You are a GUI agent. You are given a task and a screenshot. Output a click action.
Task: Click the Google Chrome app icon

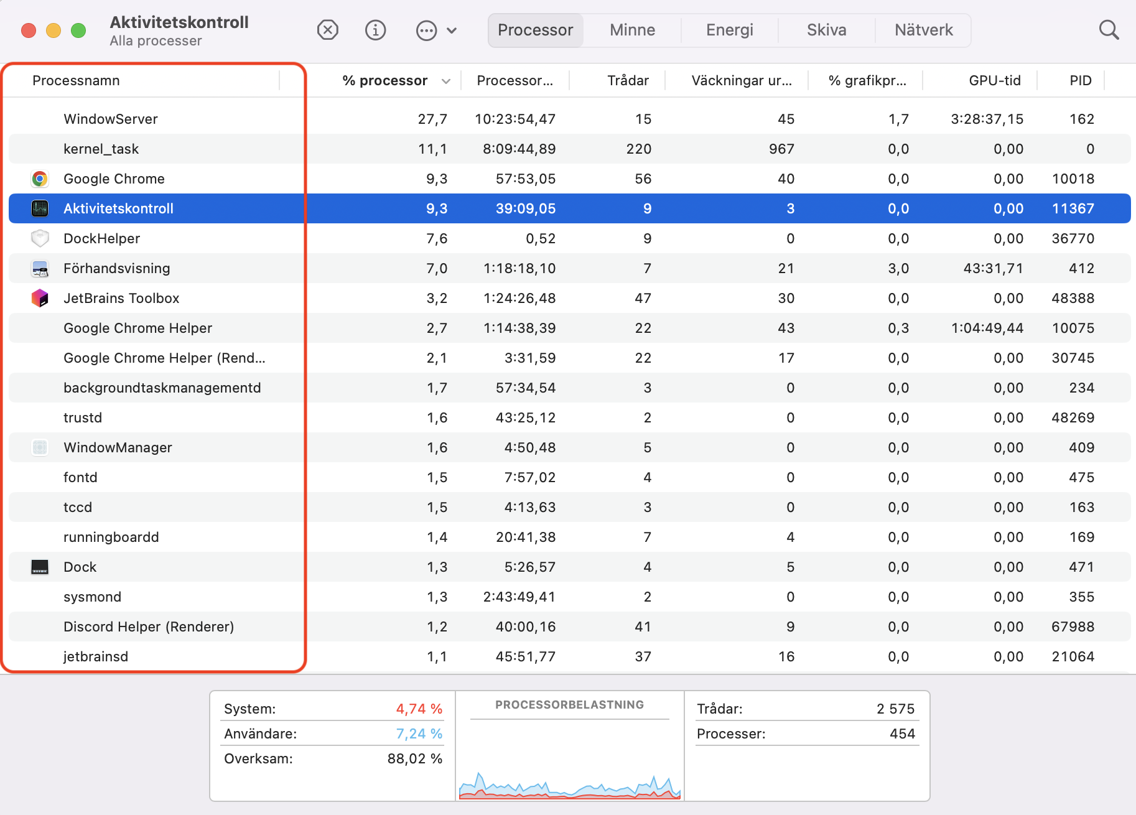point(40,179)
